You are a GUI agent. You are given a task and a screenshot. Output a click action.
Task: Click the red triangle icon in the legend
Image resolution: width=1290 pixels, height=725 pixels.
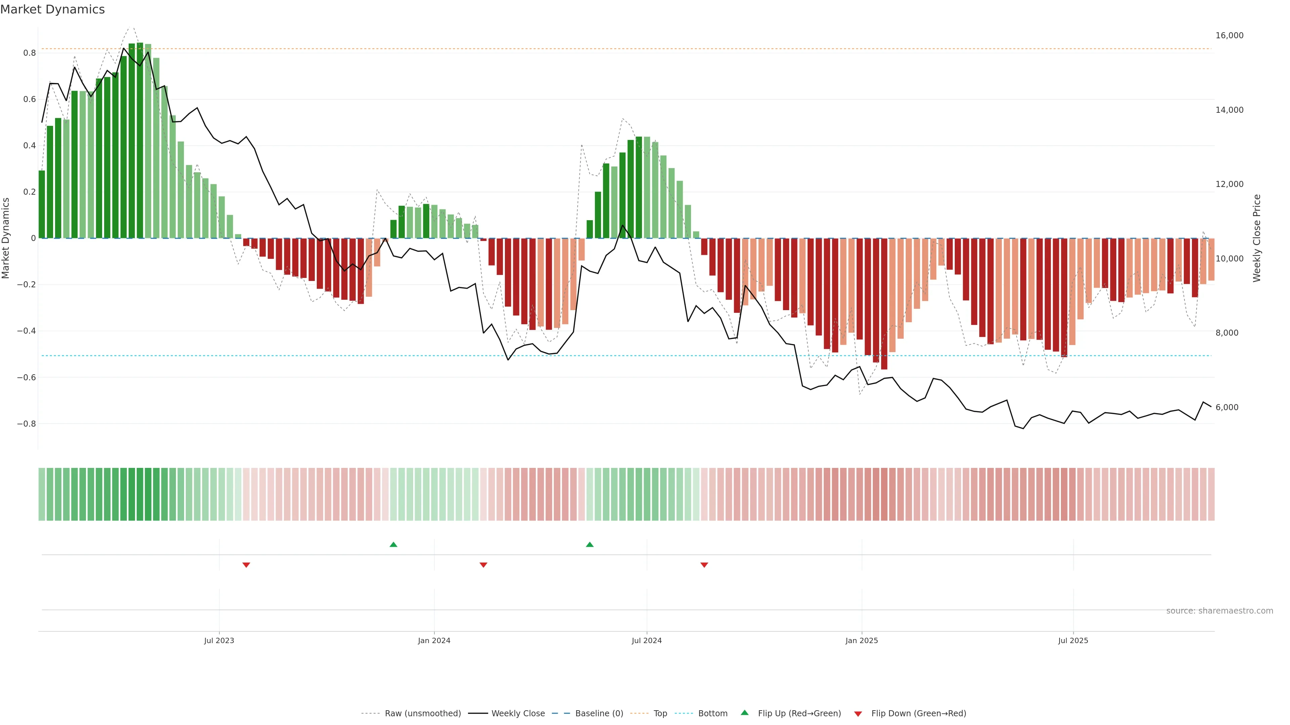pyautogui.click(x=858, y=714)
